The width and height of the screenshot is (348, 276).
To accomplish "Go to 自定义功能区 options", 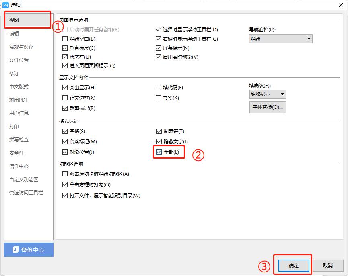I will coord(24,179).
